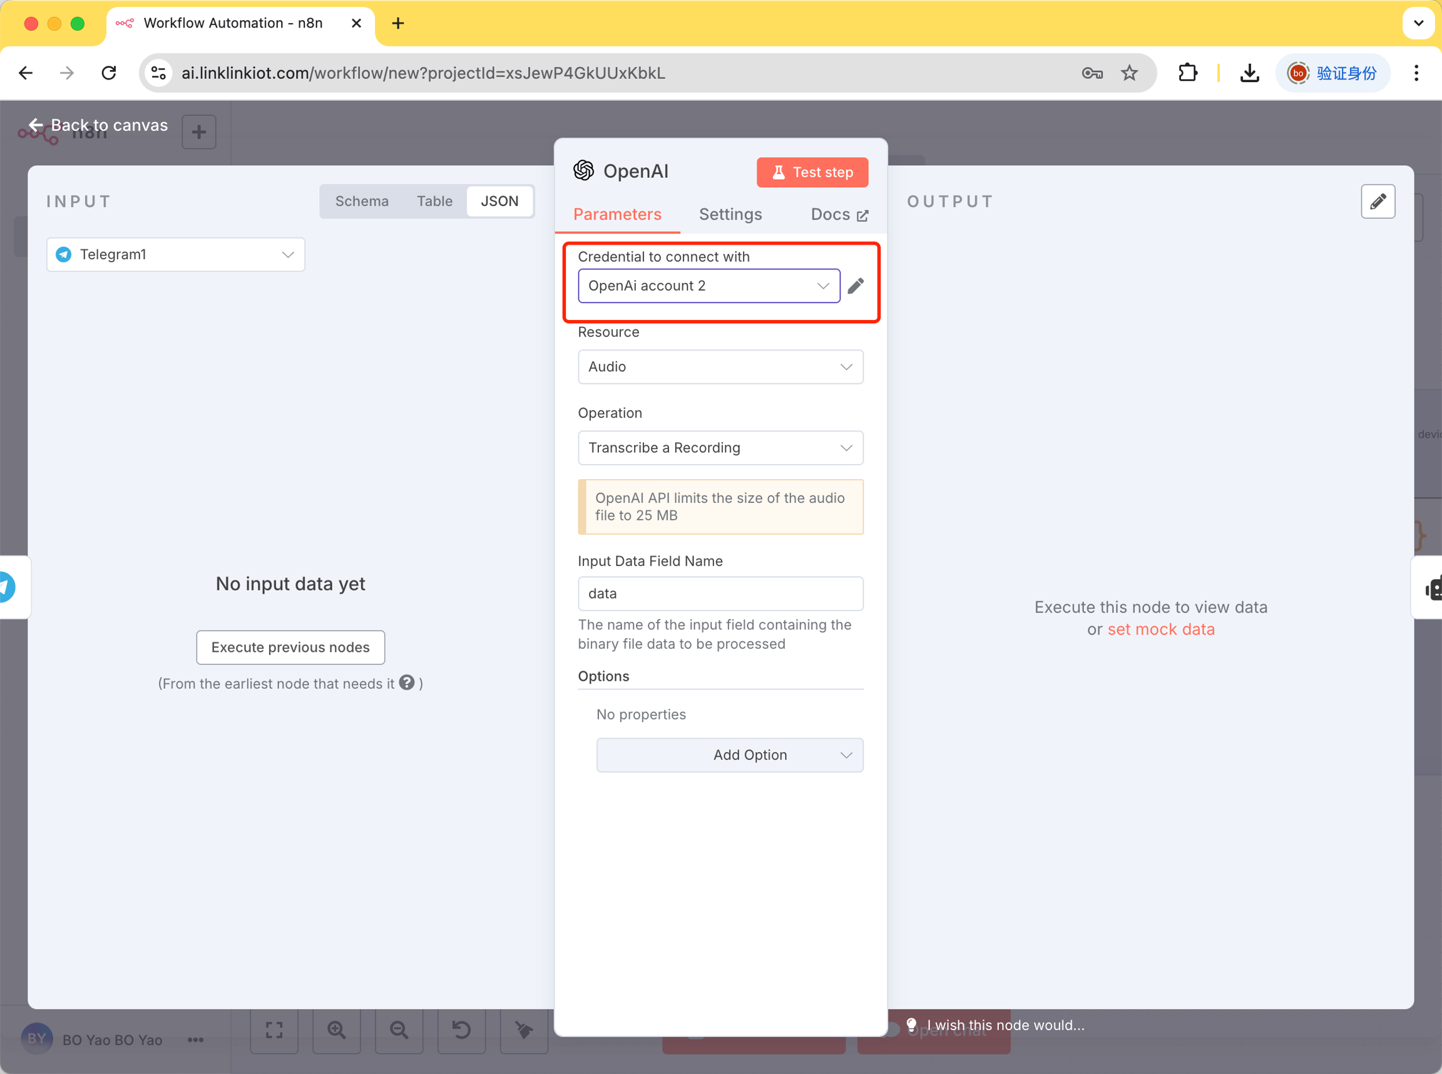Image resolution: width=1442 pixels, height=1074 pixels.
Task: Bookmark the page with the star icon
Action: tap(1129, 73)
